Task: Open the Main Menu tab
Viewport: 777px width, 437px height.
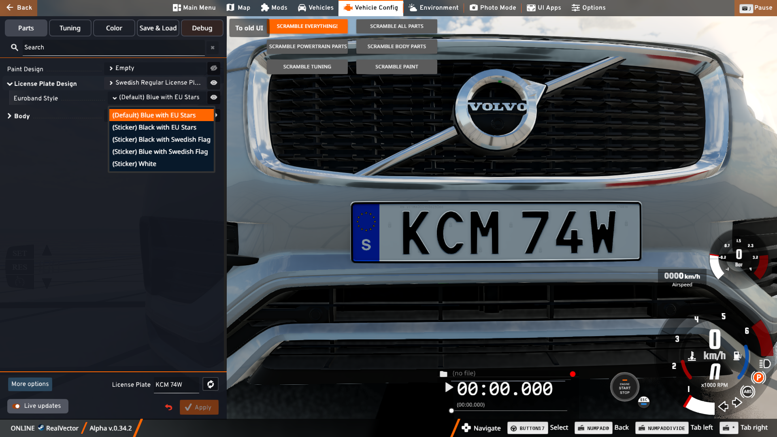Action: coord(194,8)
